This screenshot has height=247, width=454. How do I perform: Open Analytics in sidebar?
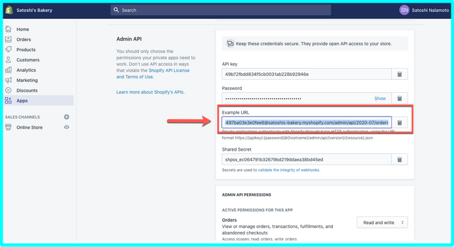[x=26, y=70]
